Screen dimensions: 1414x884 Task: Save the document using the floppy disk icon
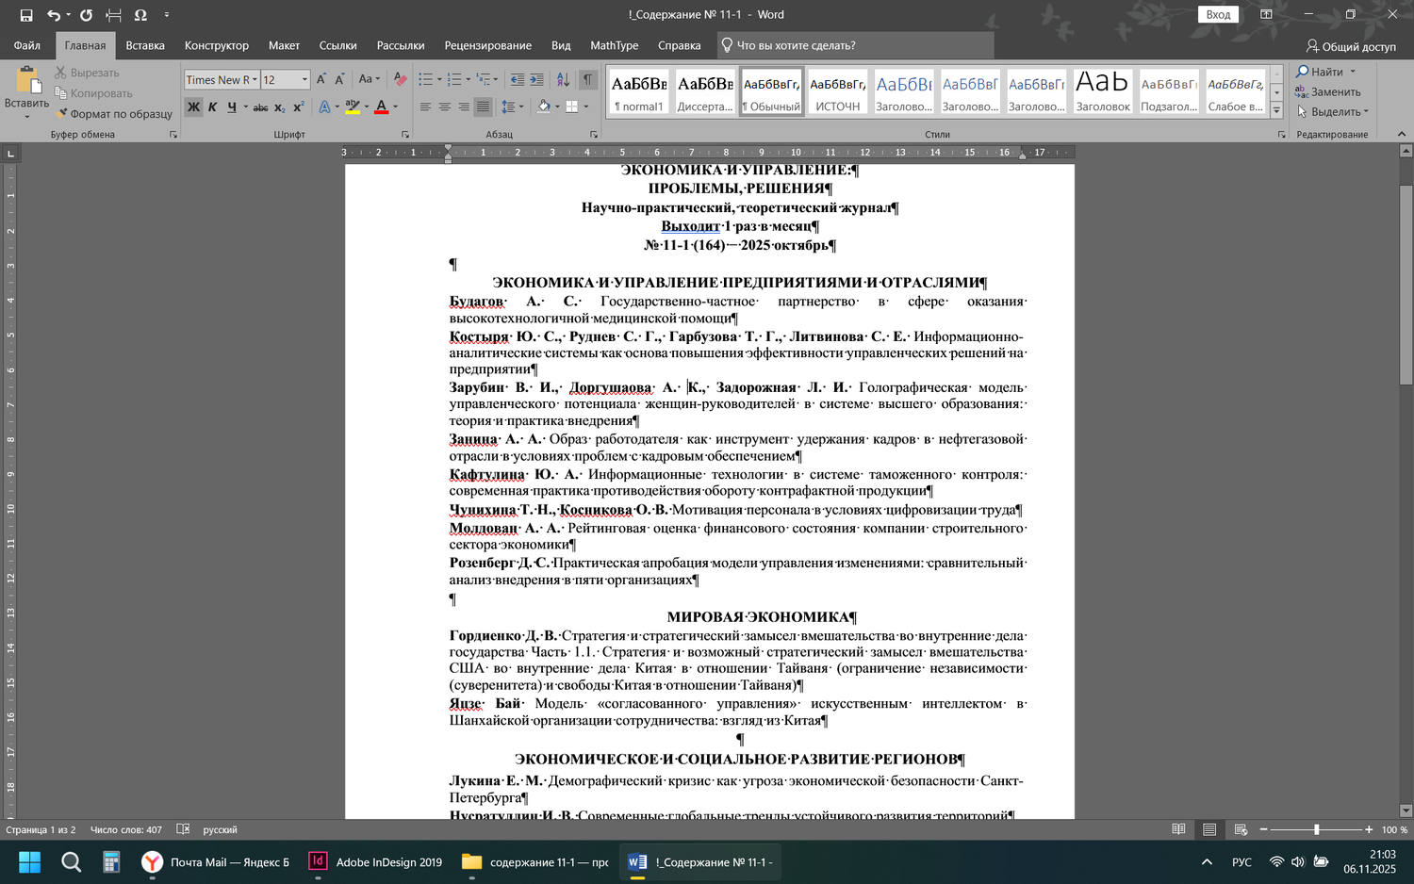[26, 15]
